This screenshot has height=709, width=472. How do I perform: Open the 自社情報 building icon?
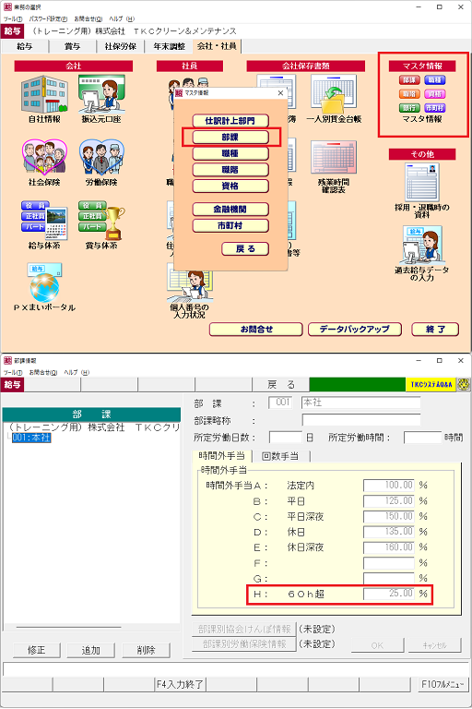pos(44,94)
